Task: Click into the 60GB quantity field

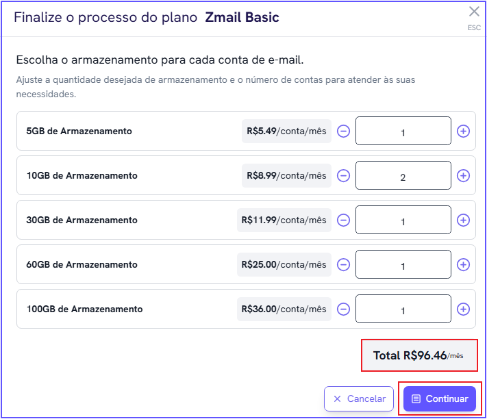Action: click(403, 265)
